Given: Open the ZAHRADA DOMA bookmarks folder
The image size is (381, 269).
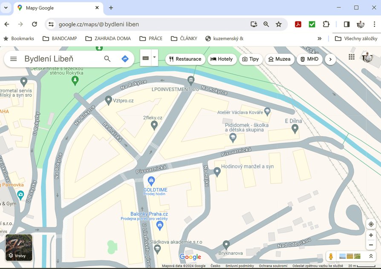Looking at the screenshot, I should [108, 38].
